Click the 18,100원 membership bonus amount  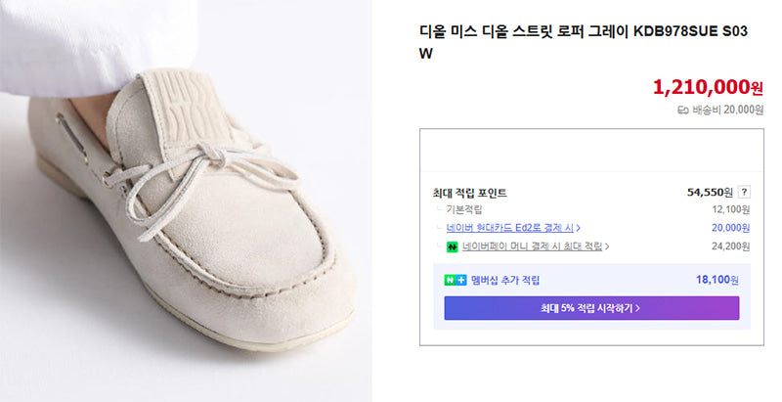pyautogui.click(x=717, y=280)
